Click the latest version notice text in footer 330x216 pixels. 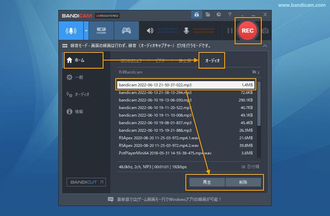(169, 199)
